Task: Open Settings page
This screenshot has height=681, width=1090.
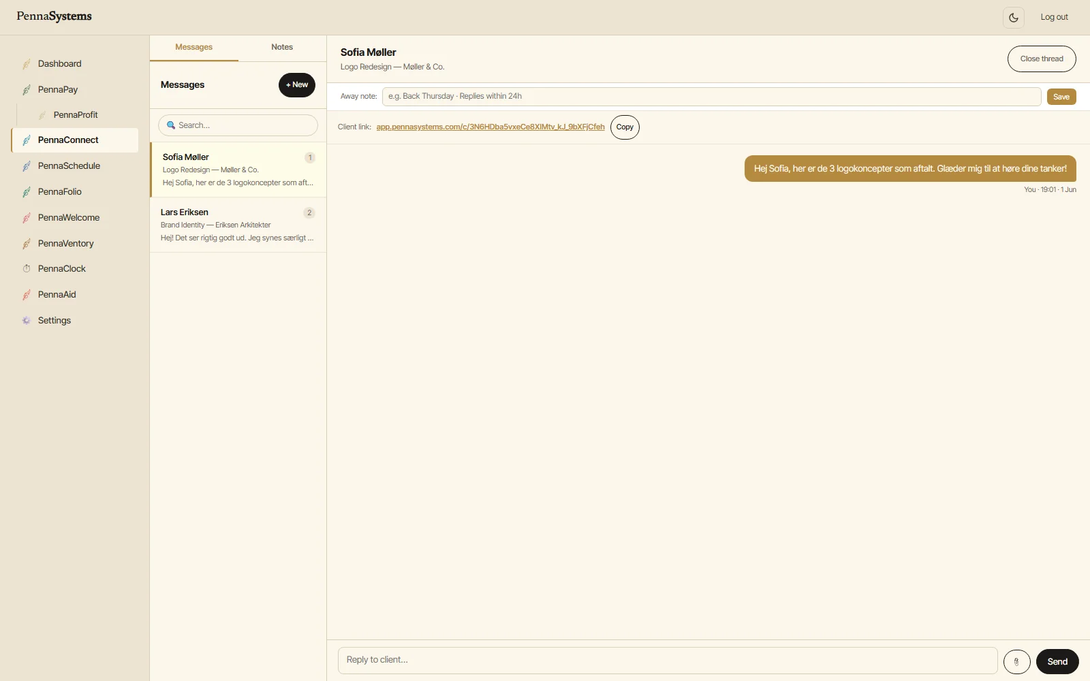Action: [75, 321]
